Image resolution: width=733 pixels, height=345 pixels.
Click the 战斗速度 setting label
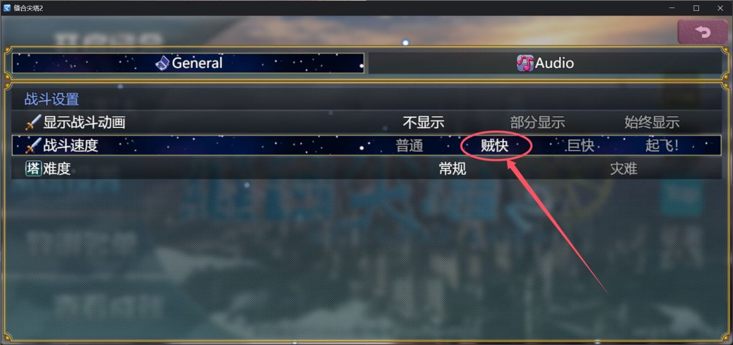(x=71, y=146)
